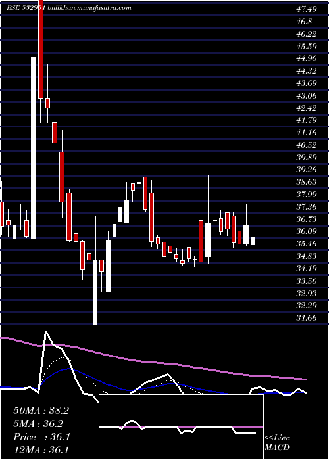Image resolution: width=329 pixels, height=460 pixels.
Task: Click the 32.29 price axis label
Action: 307,306
